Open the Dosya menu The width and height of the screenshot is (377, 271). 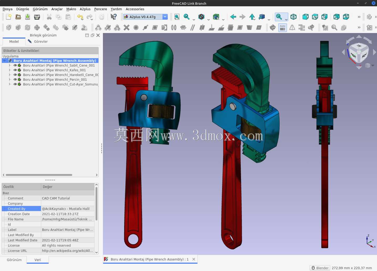point(8,9)
